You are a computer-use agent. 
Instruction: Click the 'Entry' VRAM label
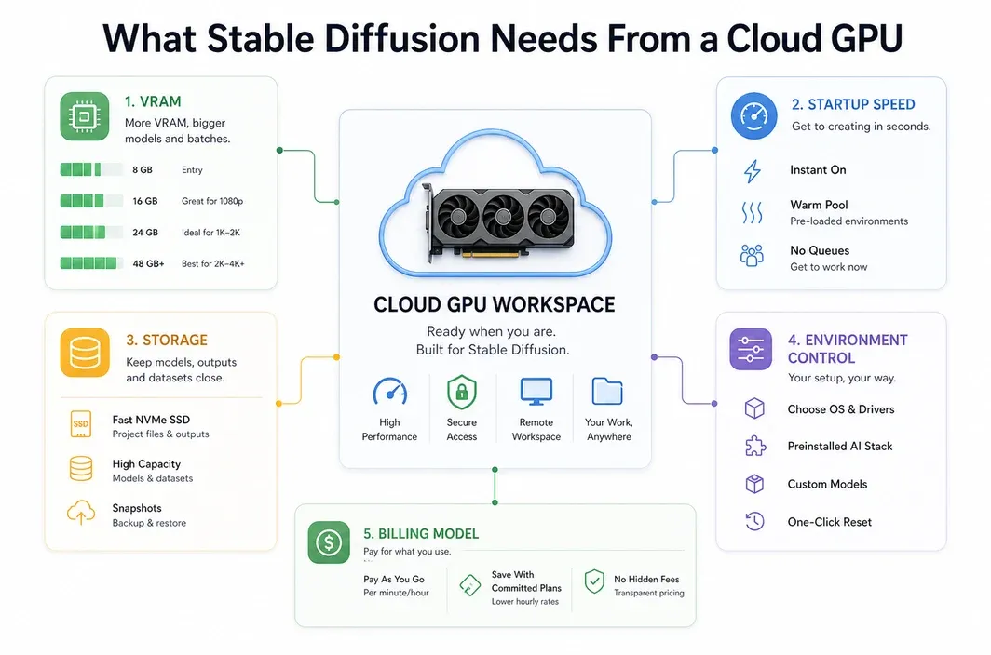point(192,170)
